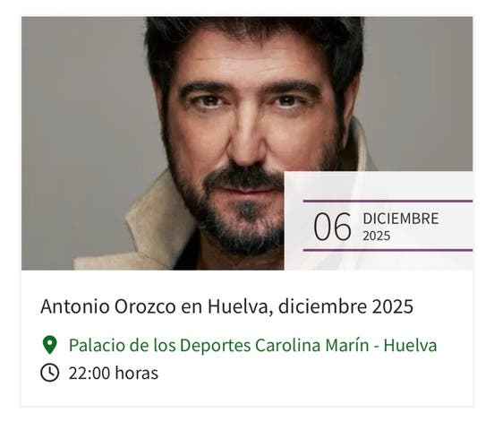The width and height of the screenshot is (494, 430).
Task: Open the Antonio Orozco en Huelva event title
Action: [x=226, y=306]
